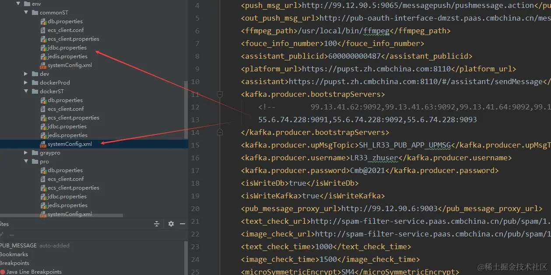
Task: Click the dockerProd folder icon
Action: pyautogui.click(x=35, y=83)
